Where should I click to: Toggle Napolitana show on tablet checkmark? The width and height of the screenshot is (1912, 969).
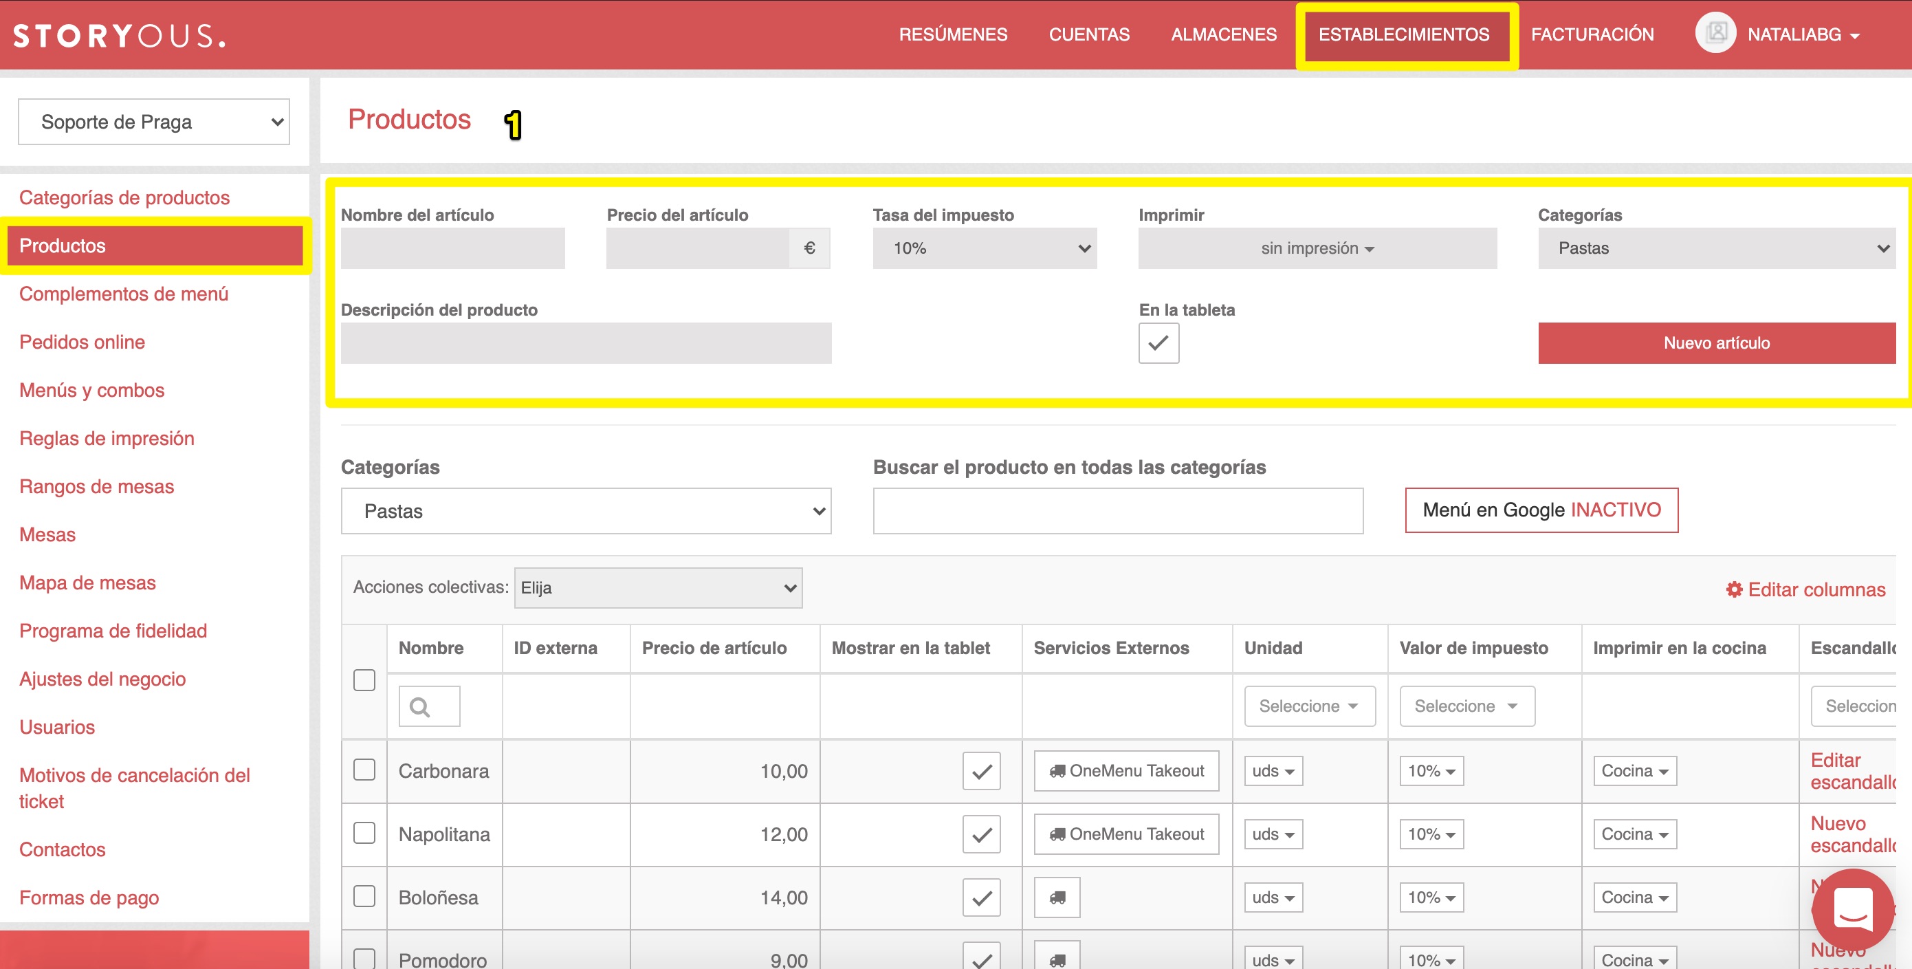981,834
